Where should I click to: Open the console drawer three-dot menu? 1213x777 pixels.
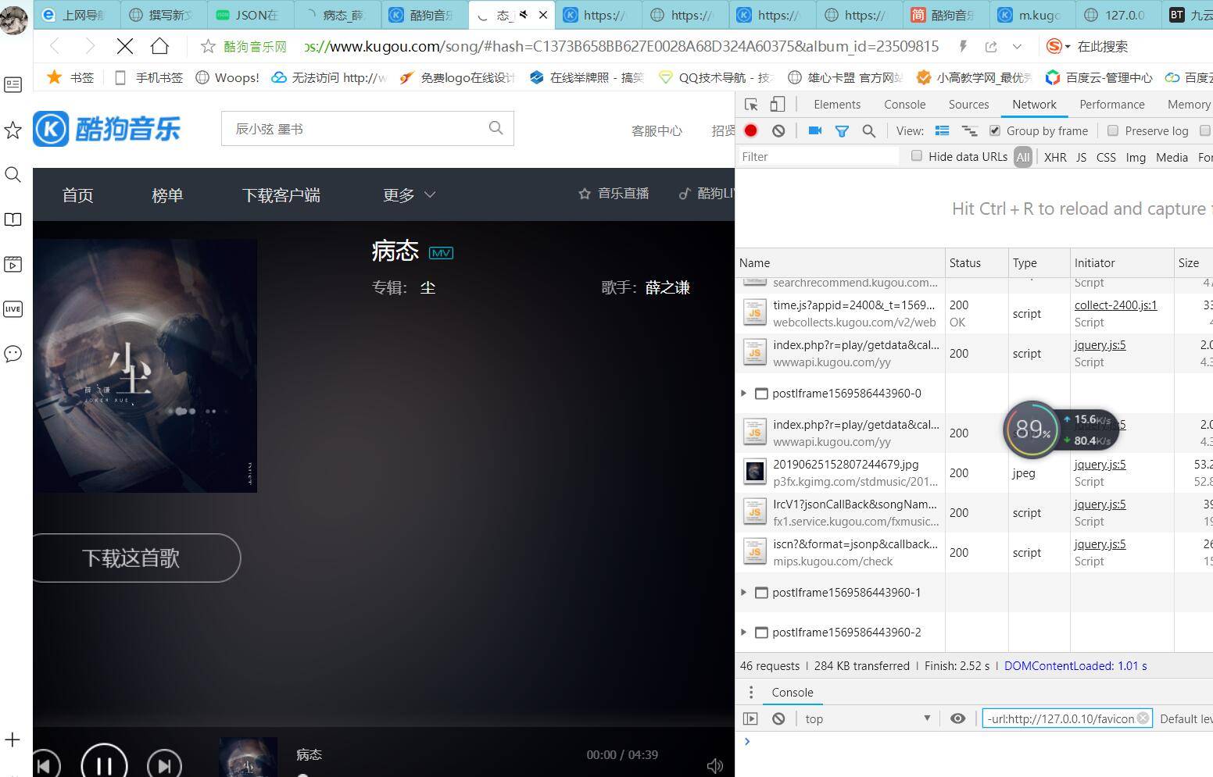(x=751, y=693)
